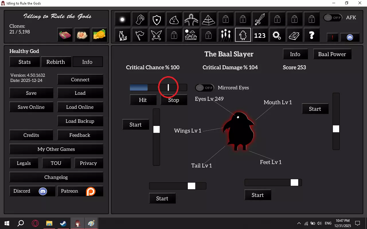
Task: Click the red exclamation mark alert button
Action: [333, 37]
